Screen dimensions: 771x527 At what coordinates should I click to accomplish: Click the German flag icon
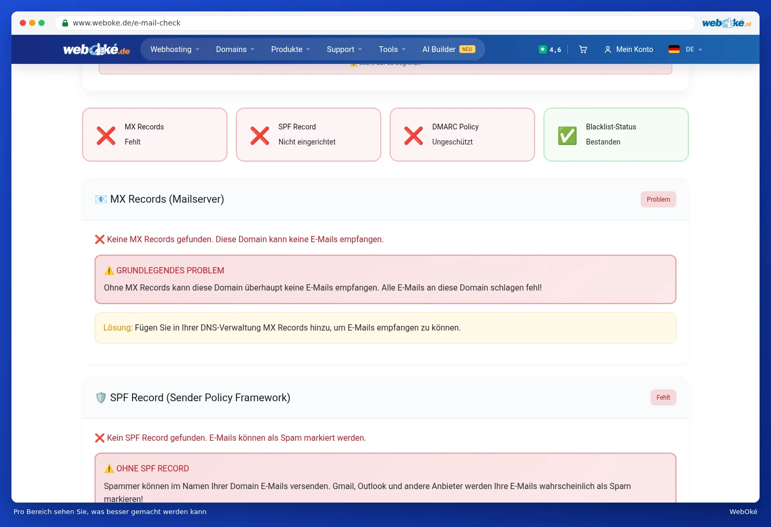click(674, 49)
